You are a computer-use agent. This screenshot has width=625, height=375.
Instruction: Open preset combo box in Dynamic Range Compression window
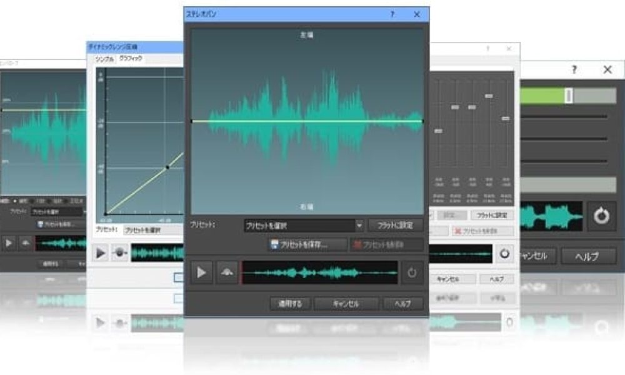coord(154,231)
